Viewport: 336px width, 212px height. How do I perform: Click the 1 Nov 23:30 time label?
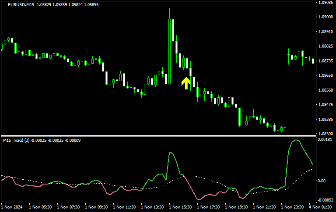pyautogui.click(x=292, y=207)
